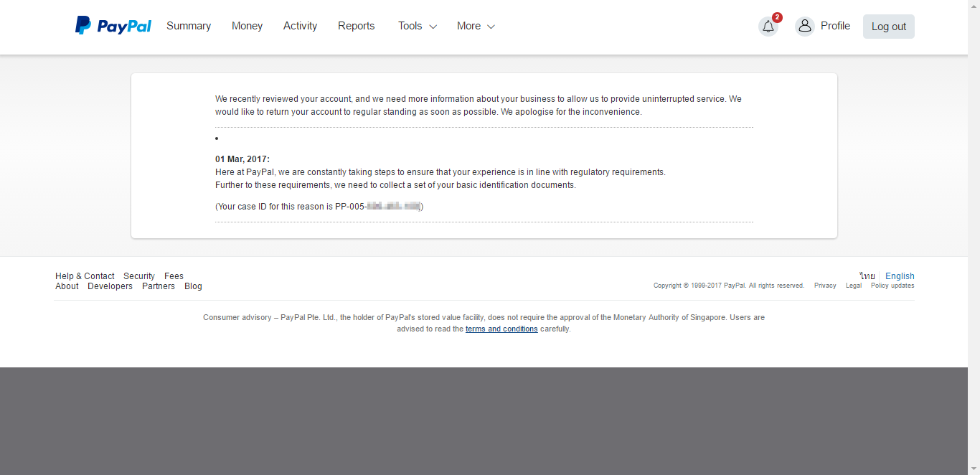
Task: Open the Security footer link
Action: click(x=139, y=276)
